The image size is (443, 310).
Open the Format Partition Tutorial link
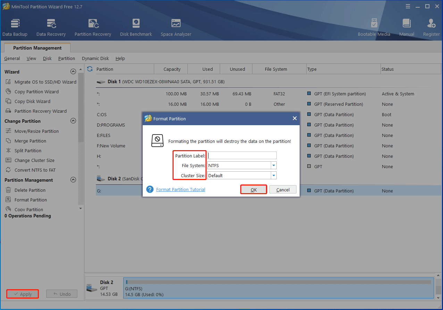click(181, 189)
